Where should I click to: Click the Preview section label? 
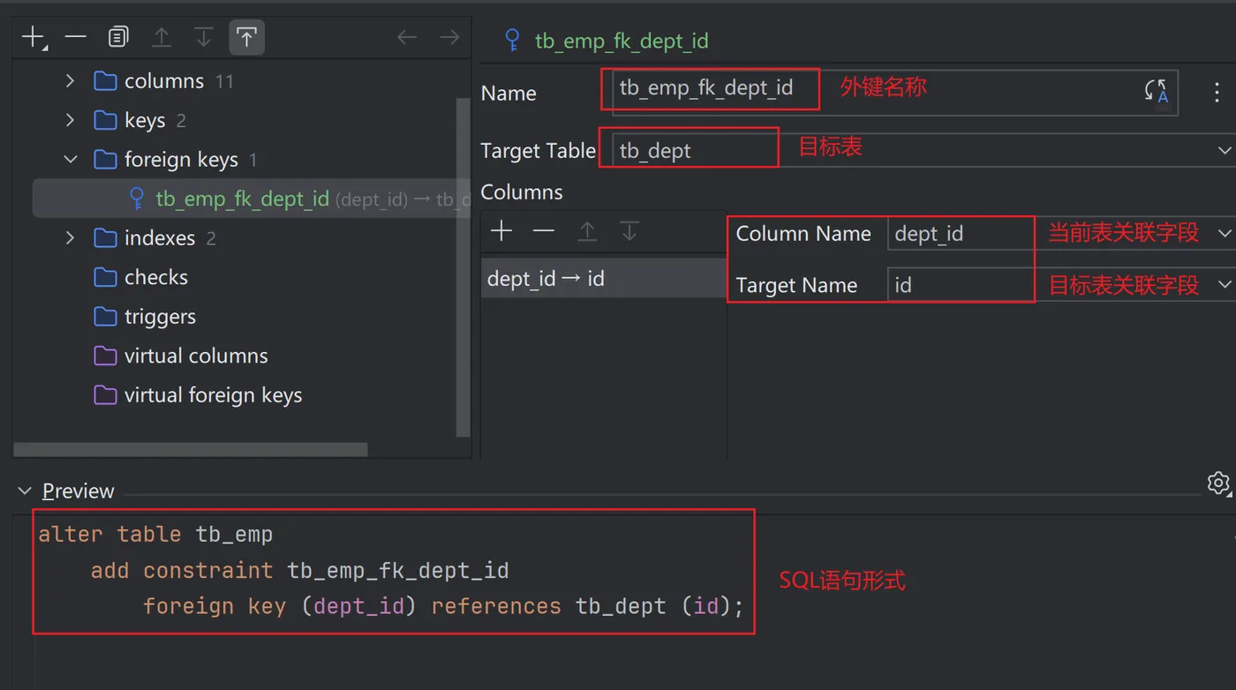point(79,491)
